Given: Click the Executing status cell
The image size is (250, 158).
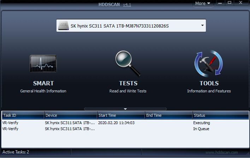Looking at the screenshot, I should [x=202, y=123].
